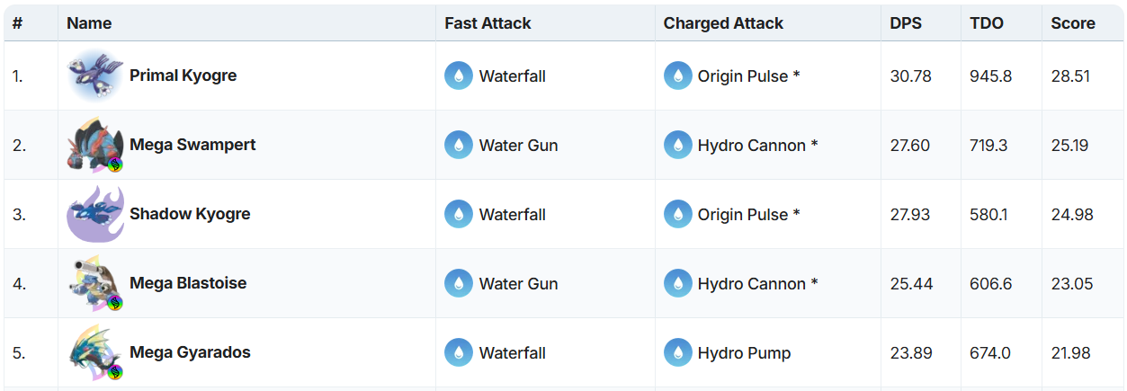Click the Primal Kyogre sprite image
The height and width of the screenshot is (391, 1127).
(95, 76)
